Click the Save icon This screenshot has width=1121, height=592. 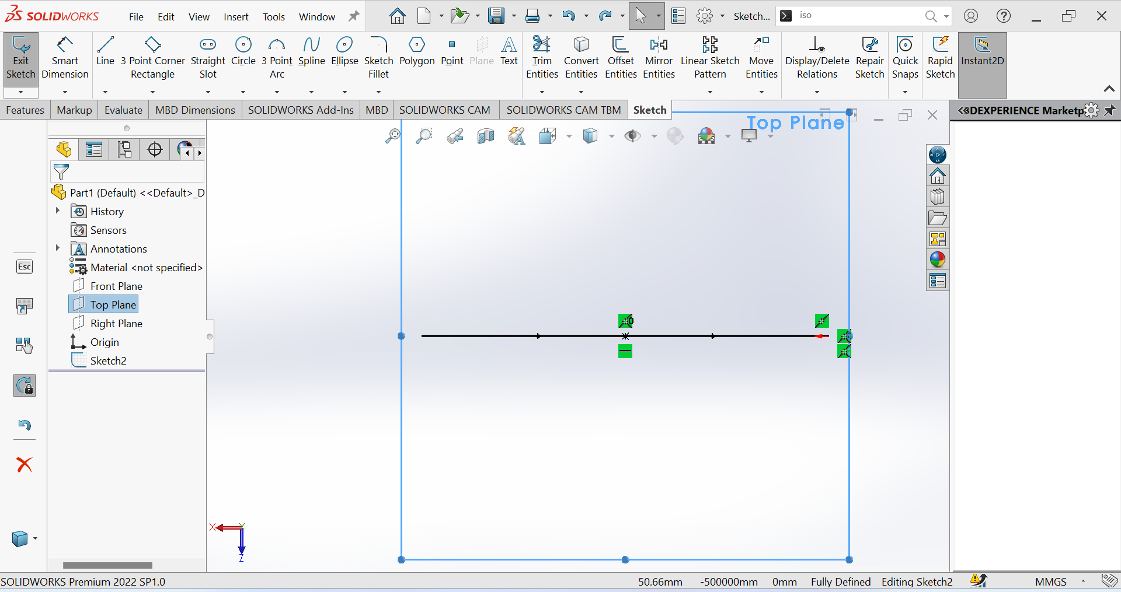(496, 16)
